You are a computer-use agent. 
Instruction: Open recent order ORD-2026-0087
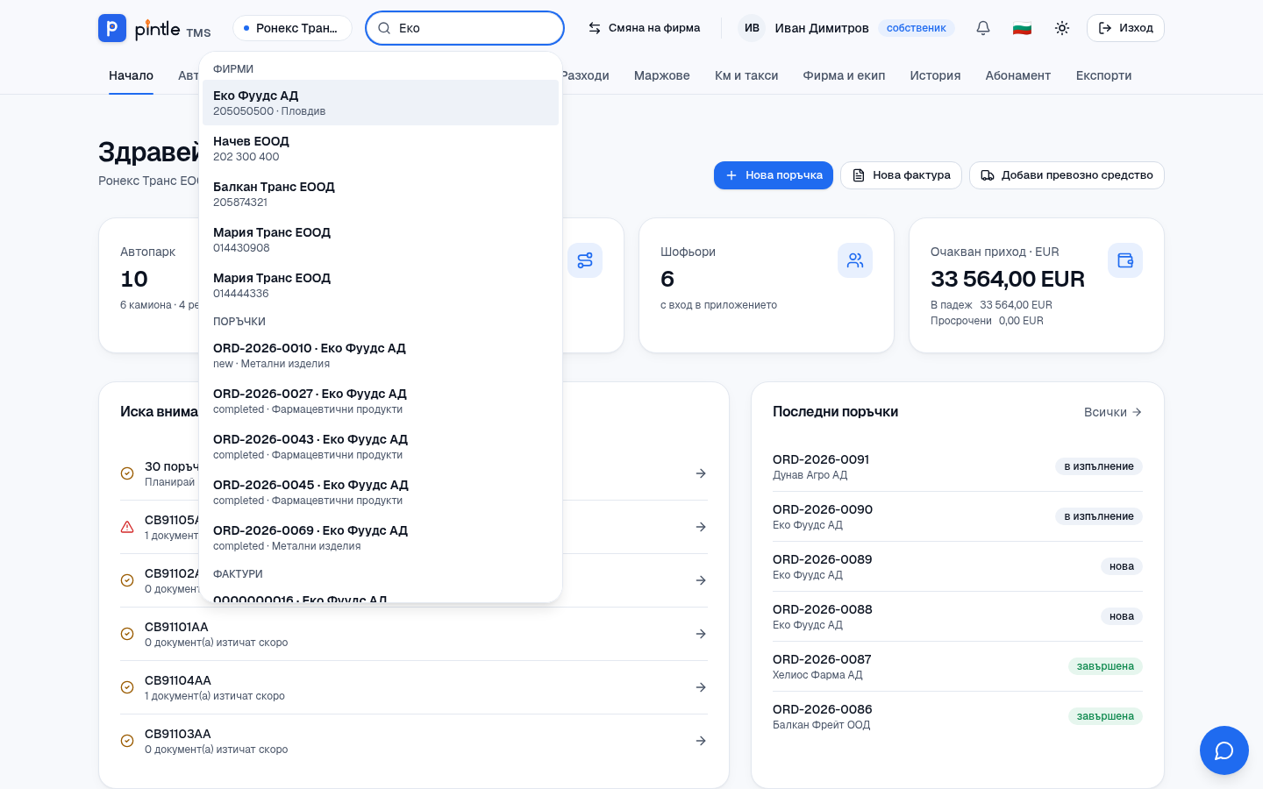pos(958,666)
